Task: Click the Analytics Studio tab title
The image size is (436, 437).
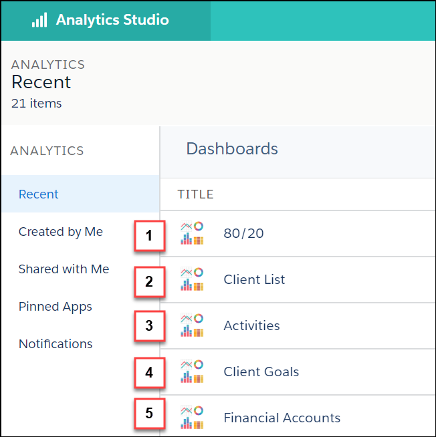Action: pos(112,20)
